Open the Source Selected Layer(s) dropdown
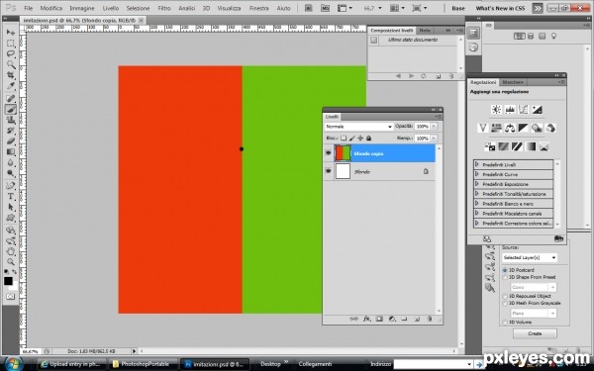This screenshot has height=371, width=594. [530, 257]
